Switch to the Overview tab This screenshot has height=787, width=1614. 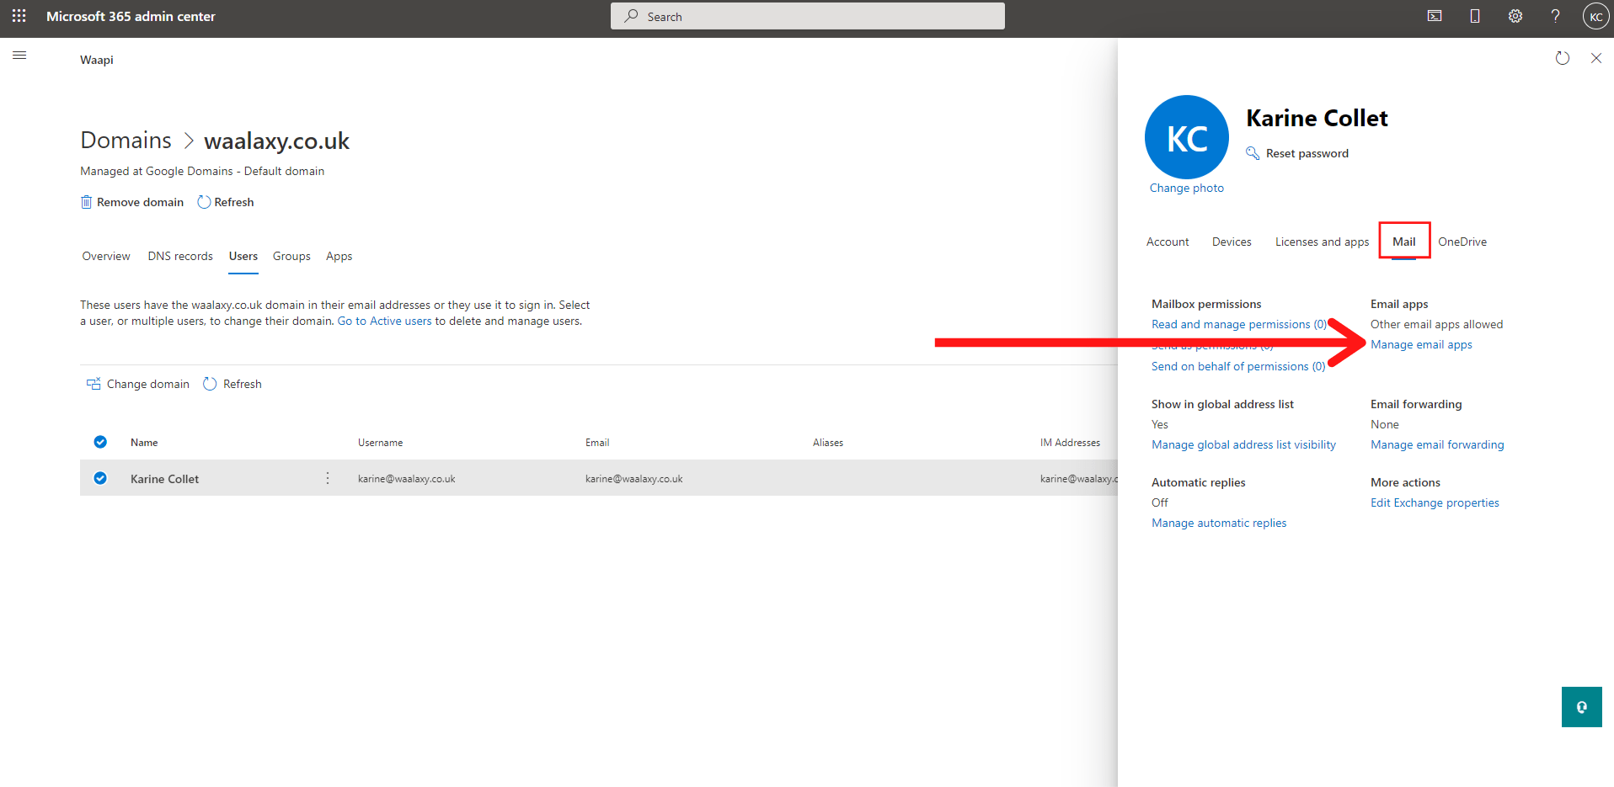pos(106,256)
